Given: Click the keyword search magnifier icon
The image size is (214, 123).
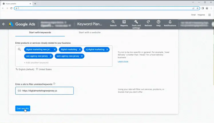Looking at the screenshot, I should pyautogui.click(x=19, y=49).
